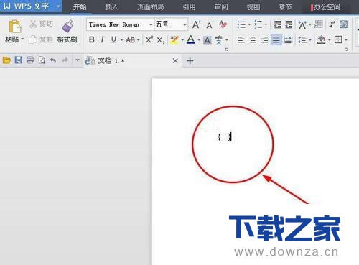Click the bullet list icon
Viewport: 359px width, 265px height.
point(241,24)
